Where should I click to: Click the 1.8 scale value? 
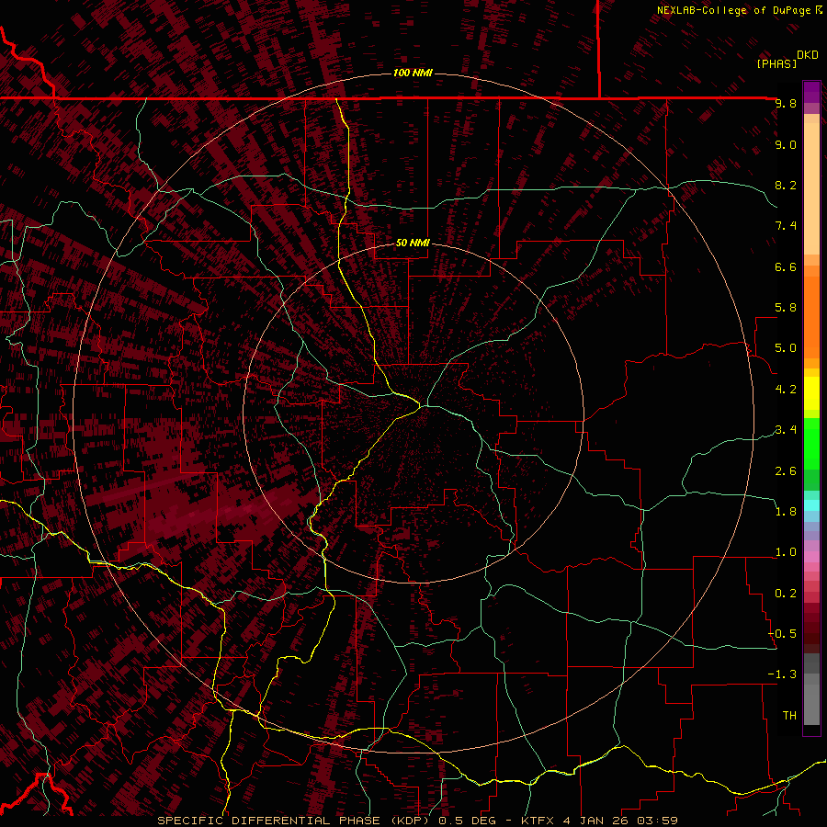(x=786, y=512)
